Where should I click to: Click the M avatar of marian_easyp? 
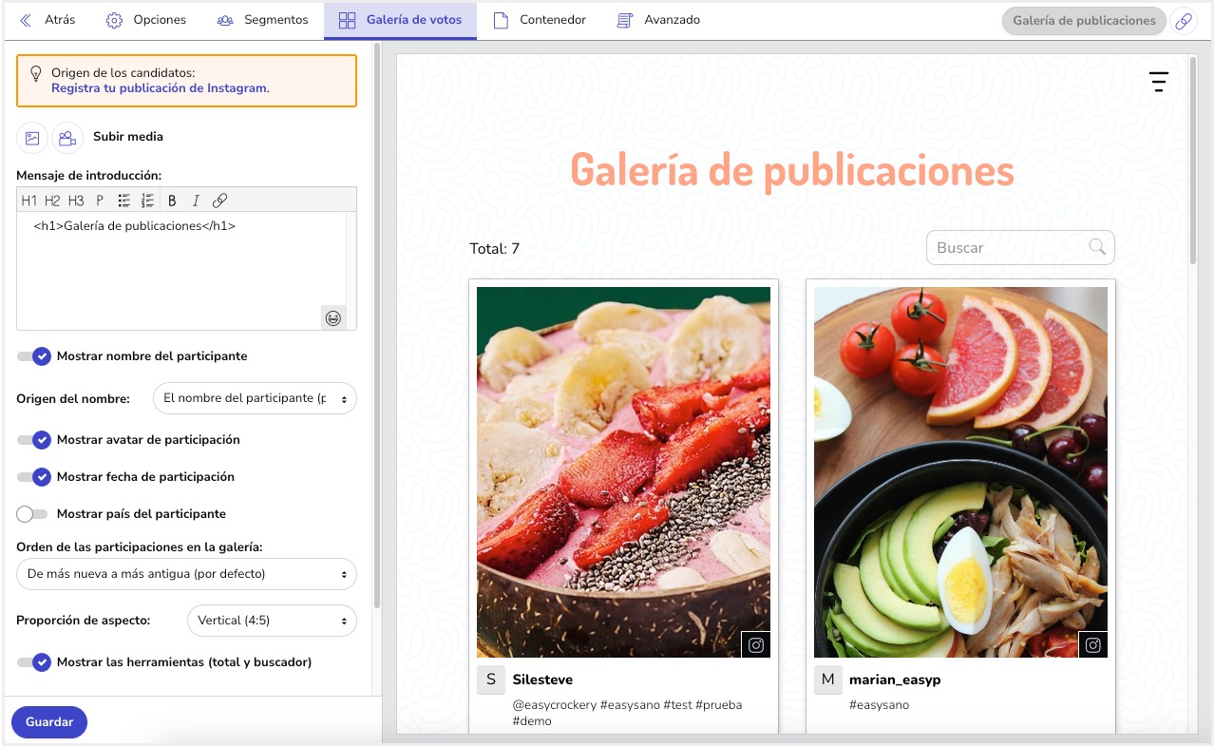[828, 680]
